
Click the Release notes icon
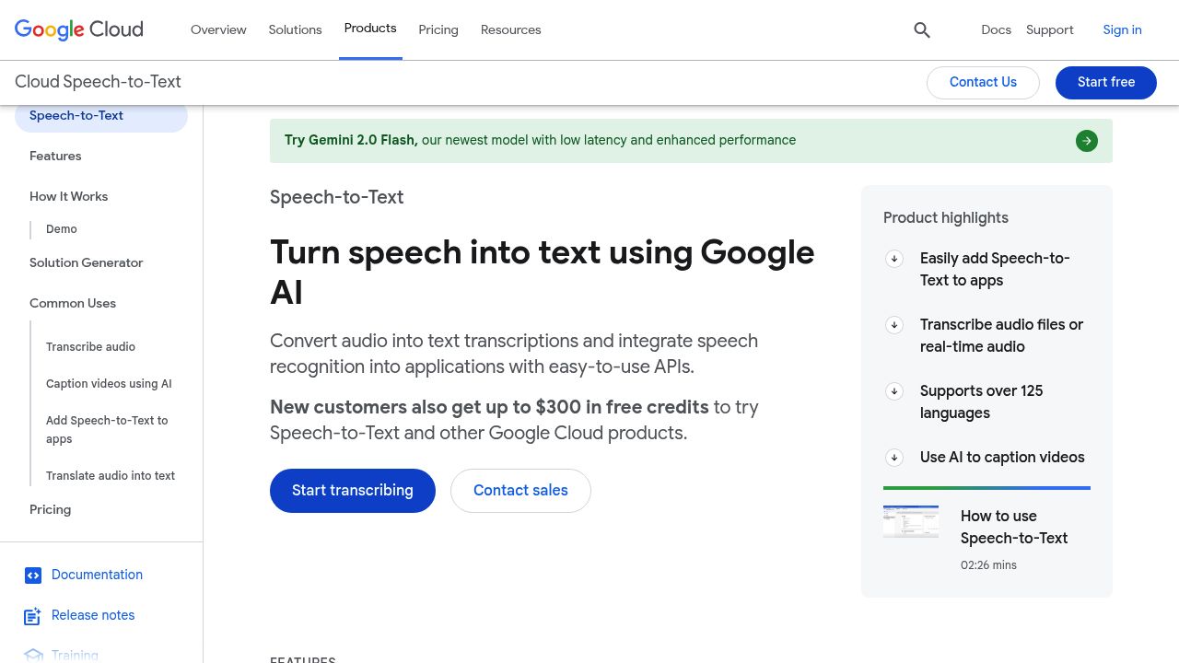pyautogui.click(x=33, y=616)
